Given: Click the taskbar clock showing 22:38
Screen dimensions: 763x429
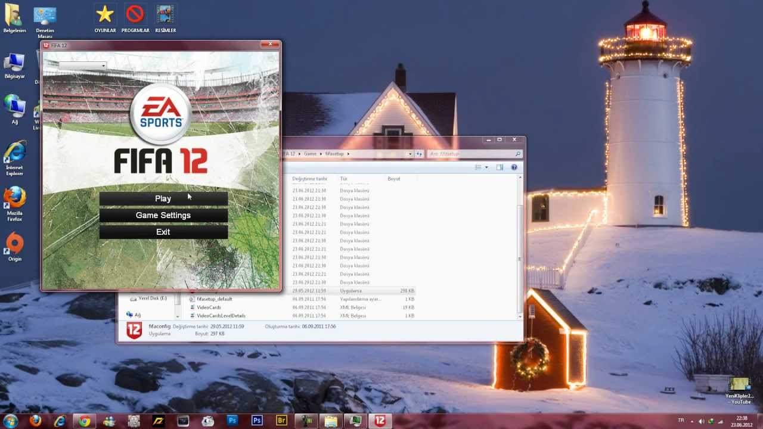Looking at the screenshot, I should coord(742,421).
